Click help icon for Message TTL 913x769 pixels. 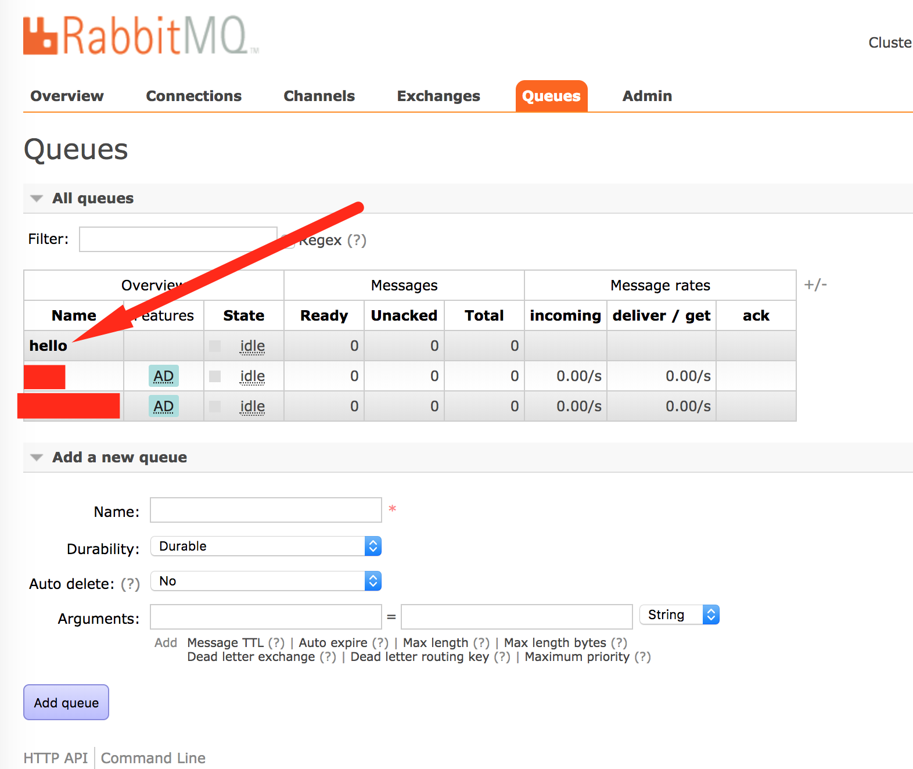276,642
